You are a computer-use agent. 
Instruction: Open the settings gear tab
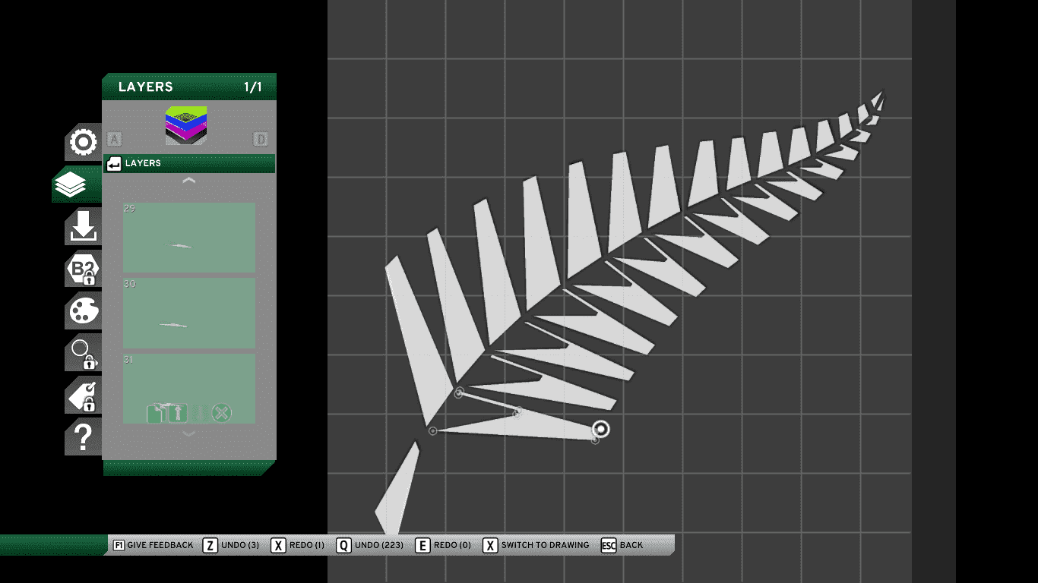[x=82, y=142]
